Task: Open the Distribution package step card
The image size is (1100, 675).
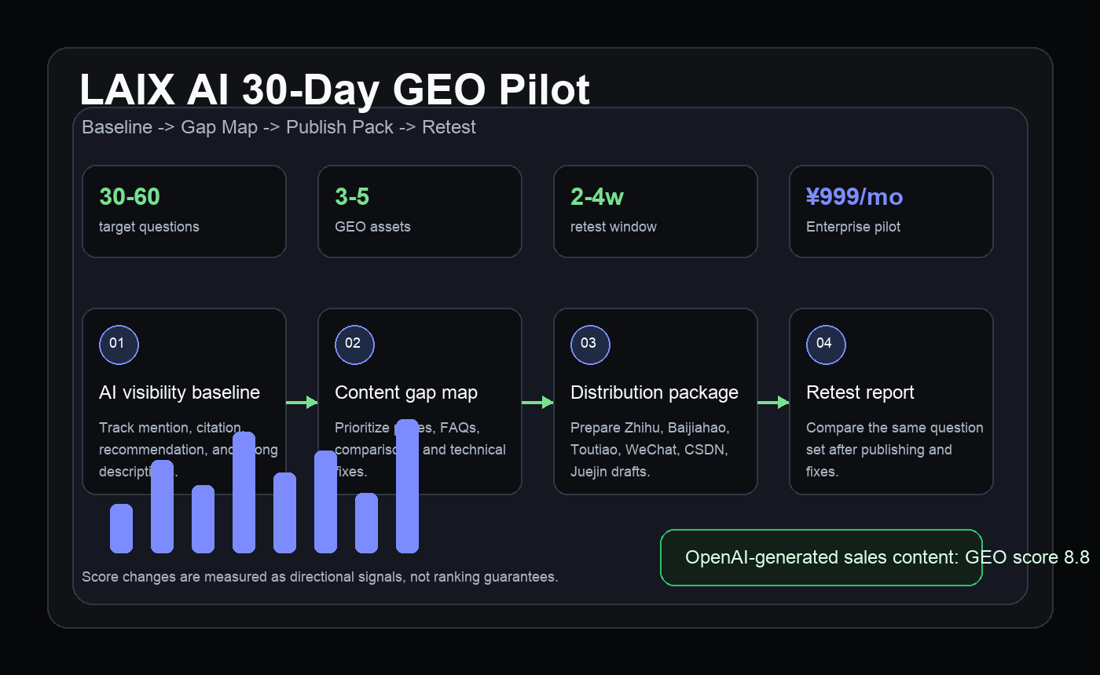Action: [x=655, y=401]
